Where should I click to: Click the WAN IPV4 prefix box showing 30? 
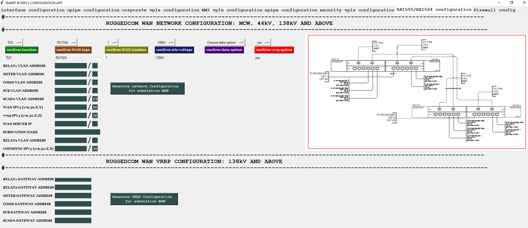tap(95, 107)
